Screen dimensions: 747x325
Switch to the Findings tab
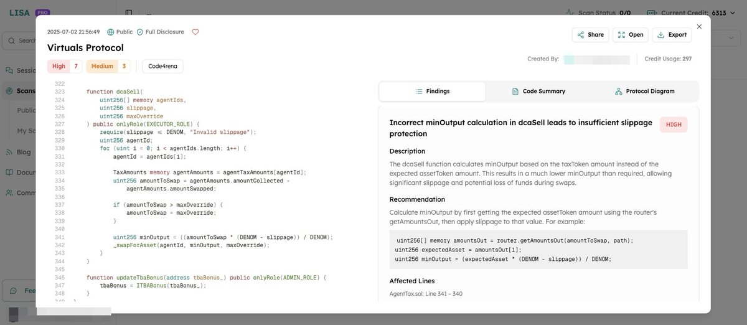[432, 91]
